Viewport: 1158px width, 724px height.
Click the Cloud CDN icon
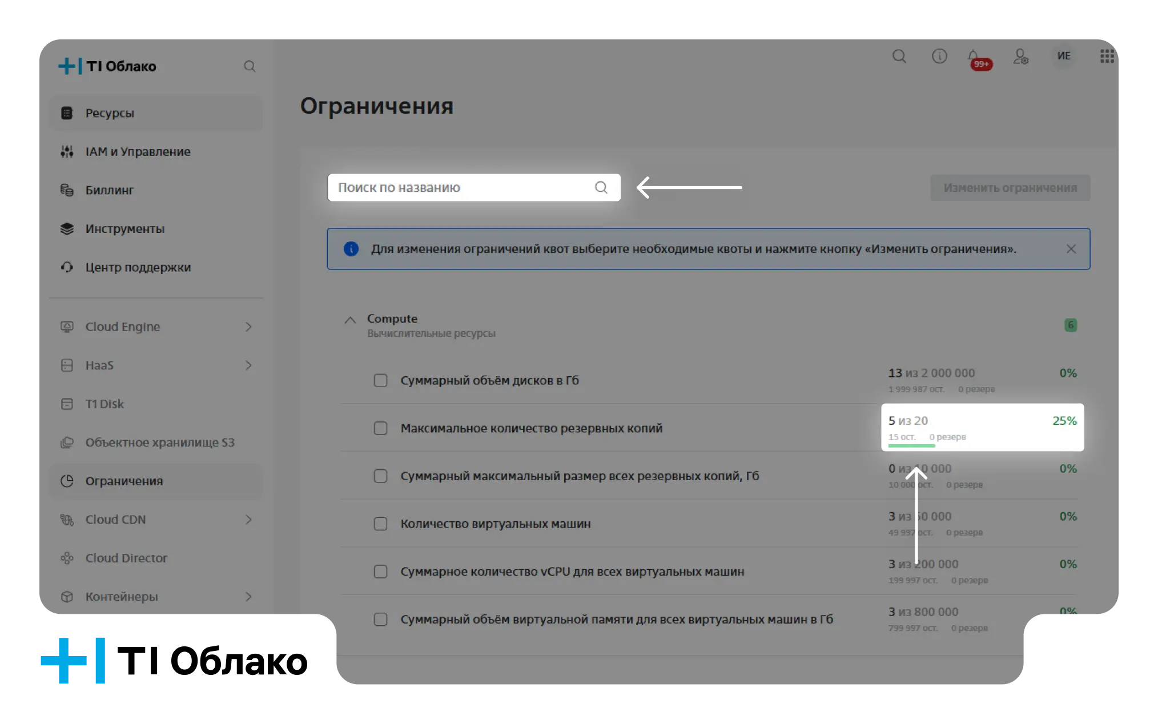[x=67, y=520]
